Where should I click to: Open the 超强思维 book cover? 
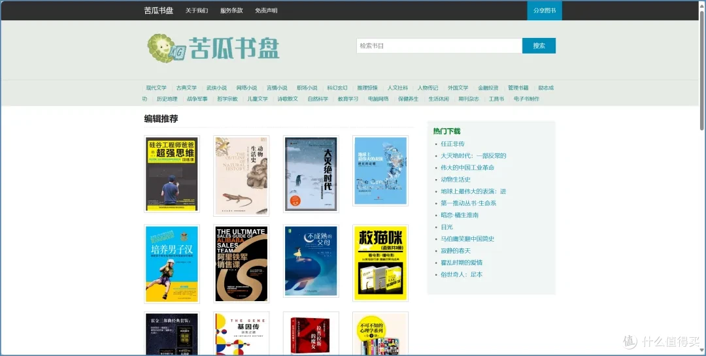172,174
